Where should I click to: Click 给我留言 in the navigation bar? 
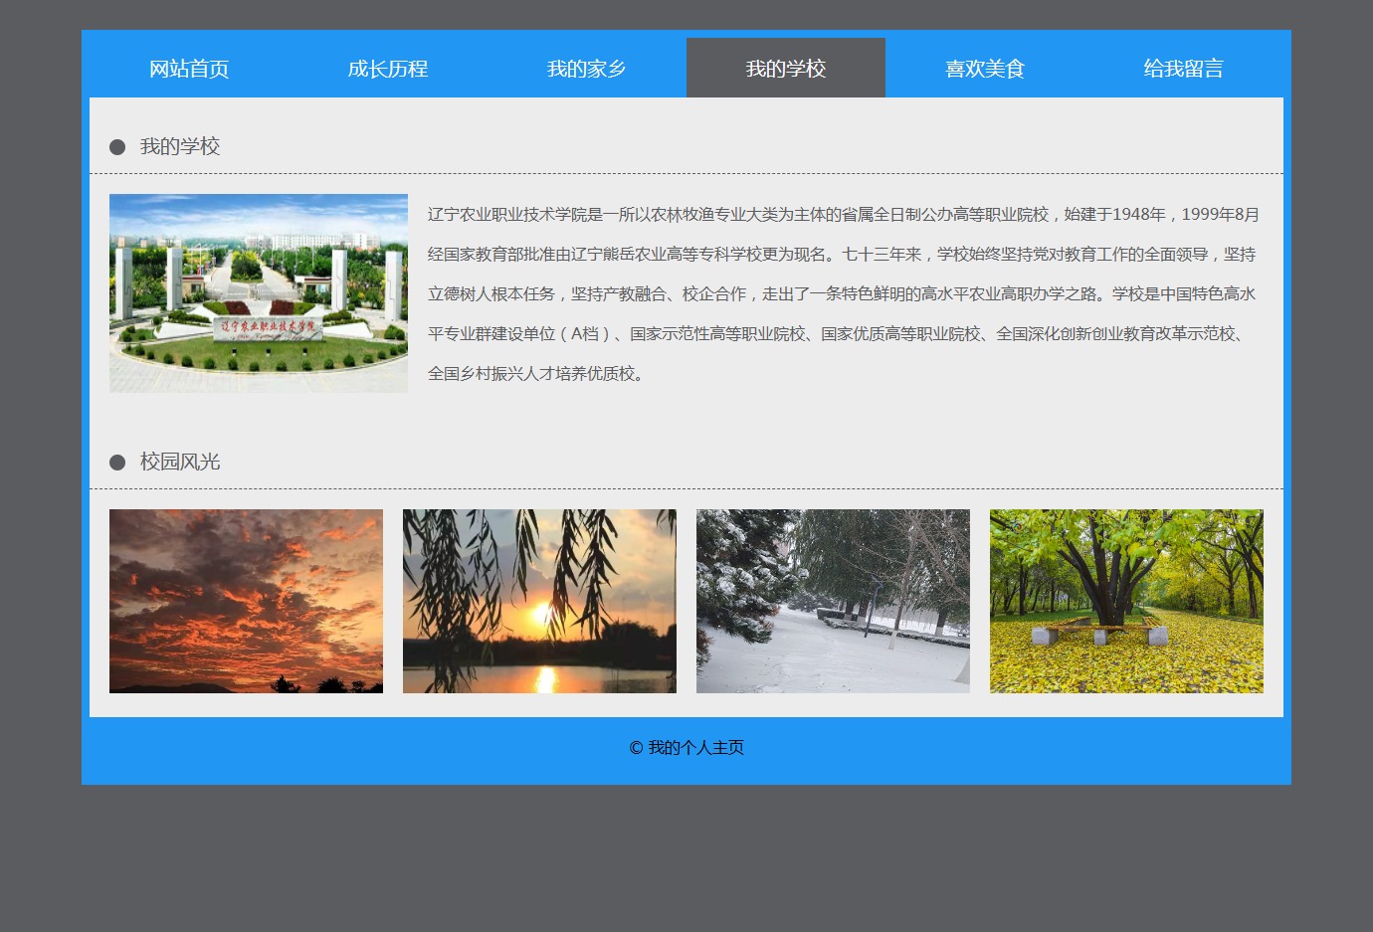point(1183,69)
